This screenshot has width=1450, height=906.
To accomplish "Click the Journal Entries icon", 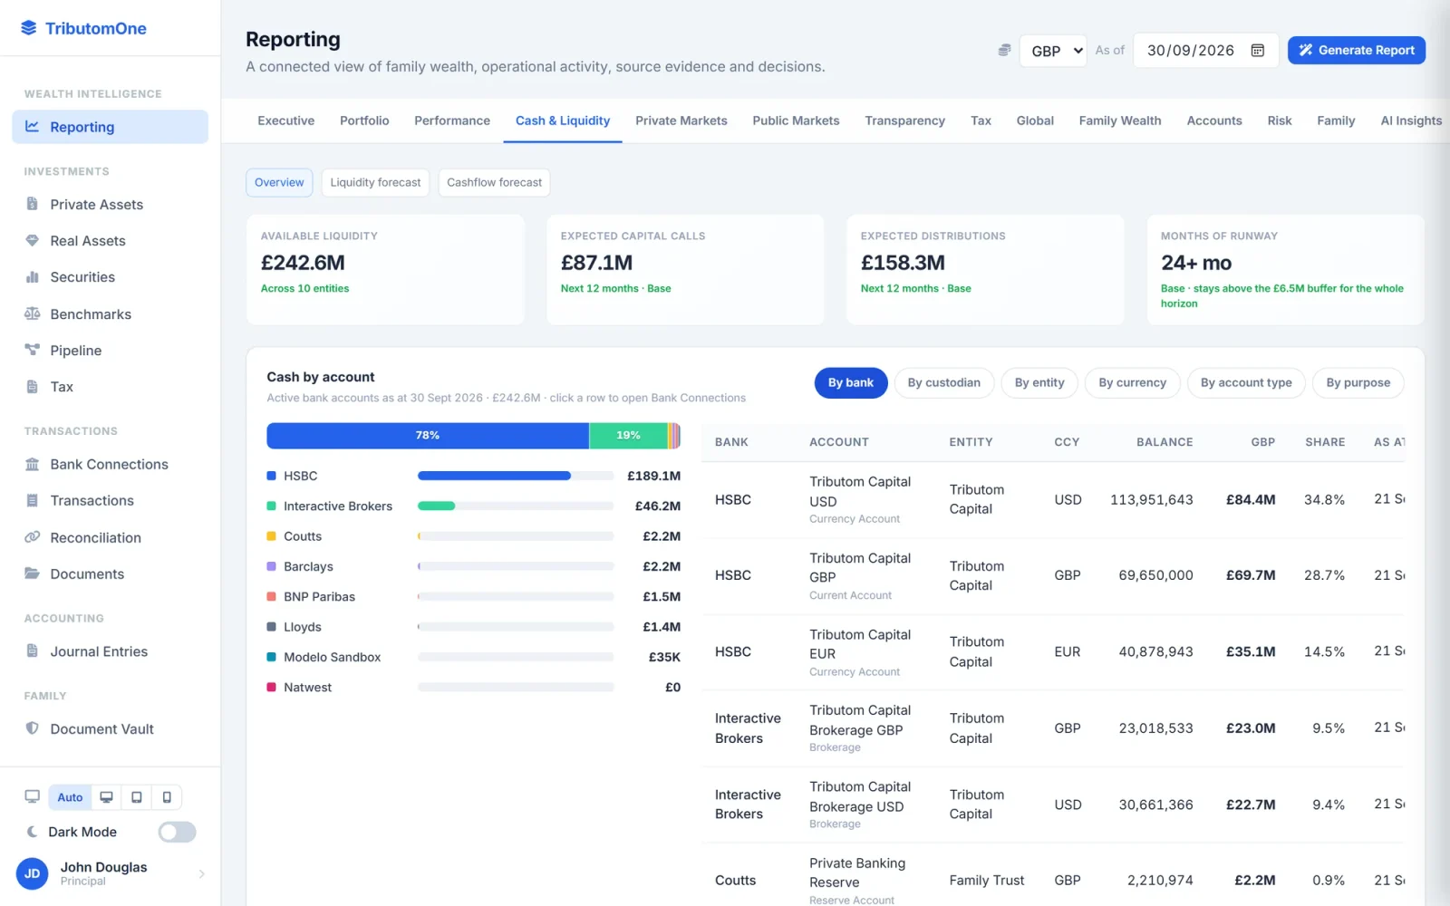I will pyautogui.click(x=33, y=651).
